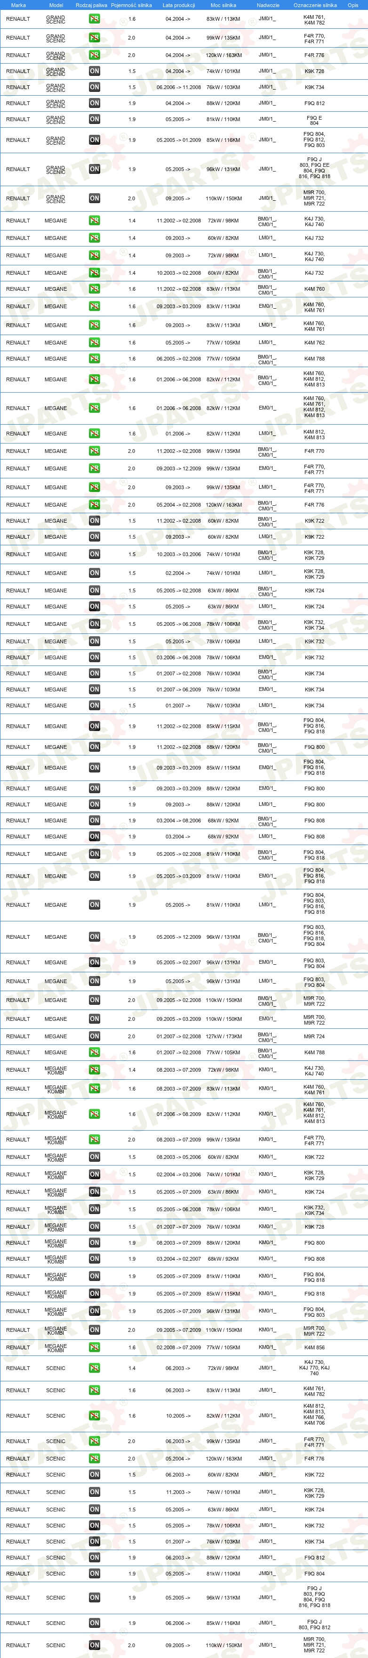Click ON icon in Scenic 11.2003 production row
The image size is (368, 1658).
pyautogui.click(x=95, y=1493)
